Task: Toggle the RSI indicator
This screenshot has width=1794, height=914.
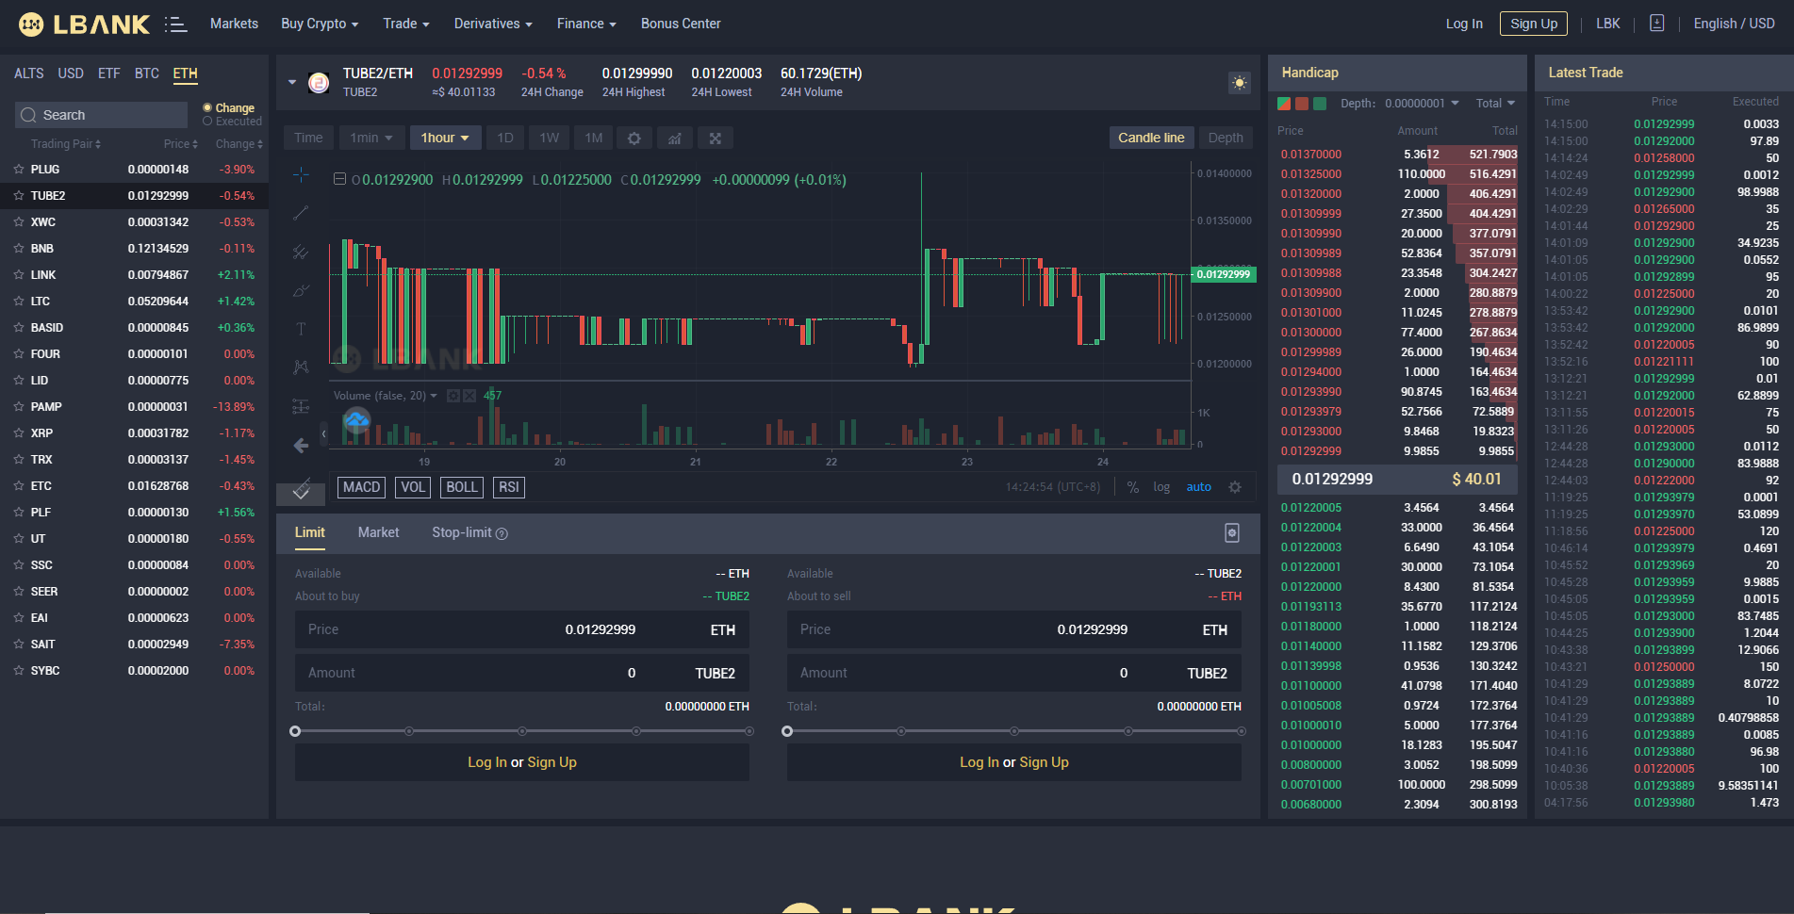Action: pyautogui.click(x=509, y=487)
